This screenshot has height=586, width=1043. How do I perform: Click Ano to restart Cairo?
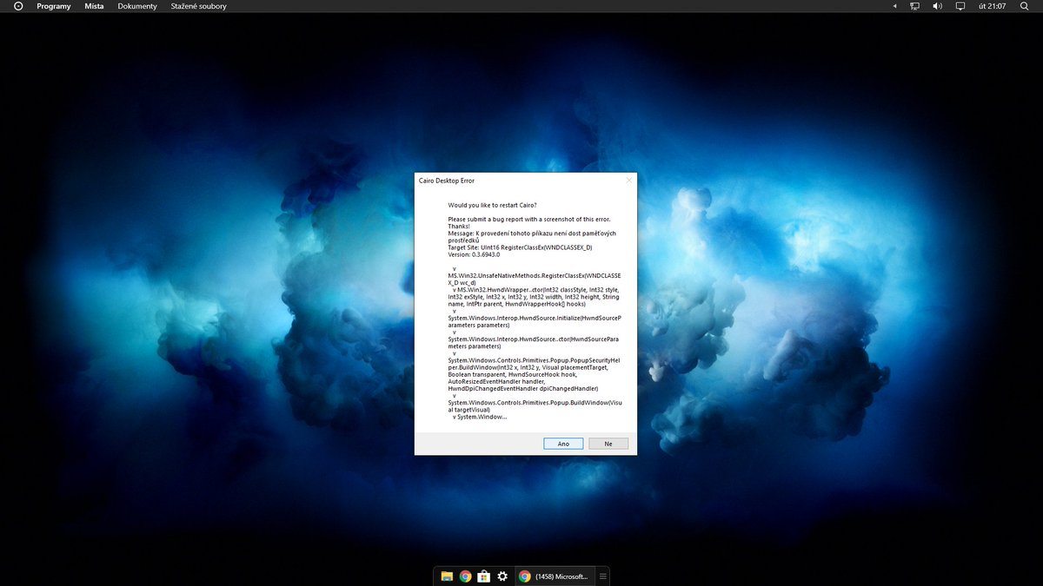563,444
